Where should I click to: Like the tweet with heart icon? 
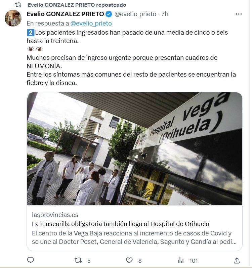coord(129,260)
